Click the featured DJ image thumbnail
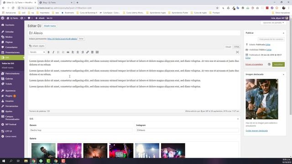This screenshot has width=292, height=164. coord(262,99)
